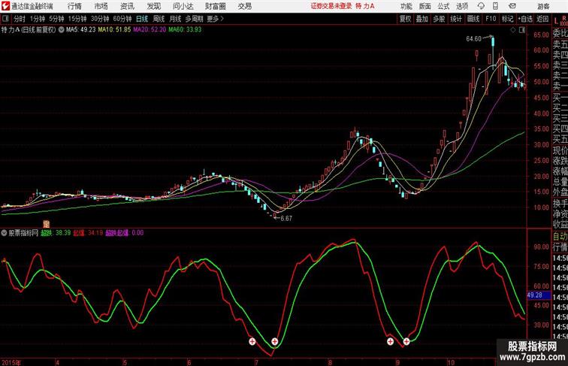
Task: Click the 游客 user label
Action: point(543,6)
